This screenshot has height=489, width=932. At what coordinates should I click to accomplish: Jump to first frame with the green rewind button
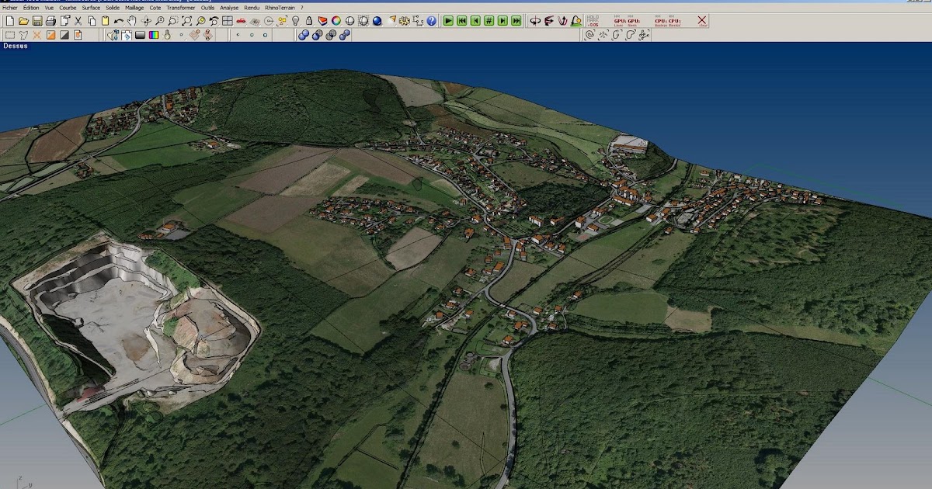tap(462, 21)
